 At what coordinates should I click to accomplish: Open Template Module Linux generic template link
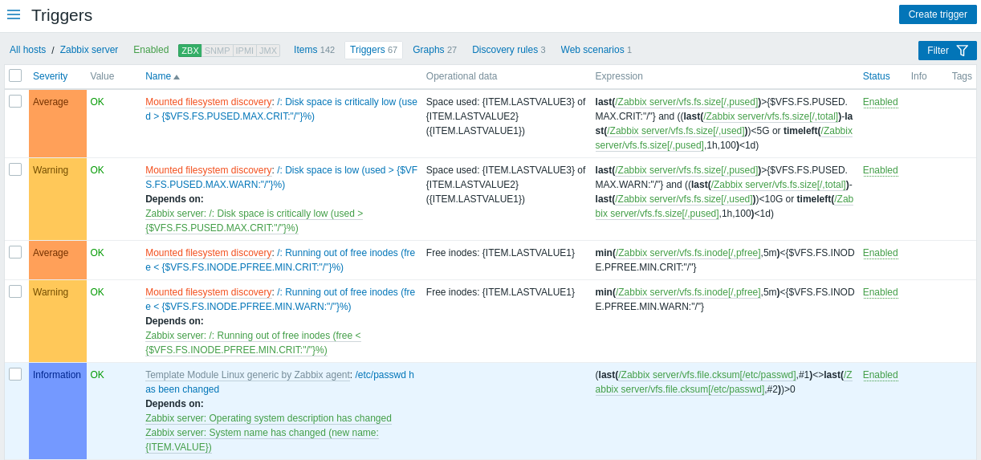click(247, 375)
